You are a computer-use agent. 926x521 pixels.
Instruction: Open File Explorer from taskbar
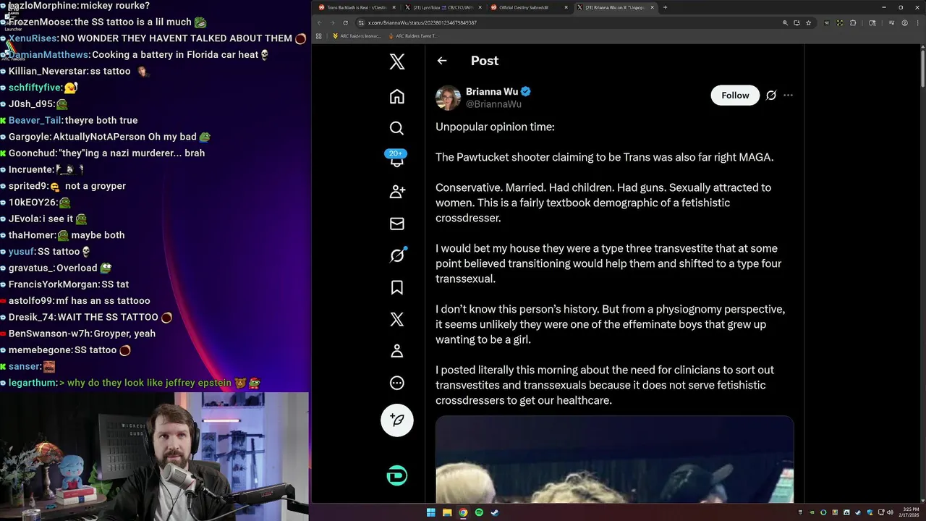pyautogui.click(x=447, y=512)
